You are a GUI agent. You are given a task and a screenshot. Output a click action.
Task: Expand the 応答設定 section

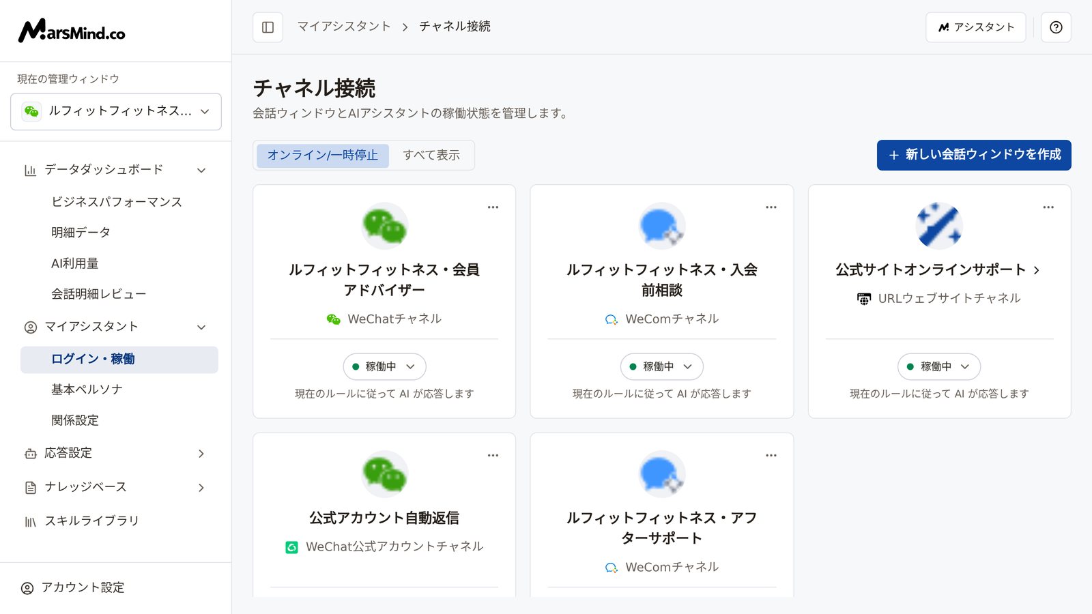coord(201,454)
